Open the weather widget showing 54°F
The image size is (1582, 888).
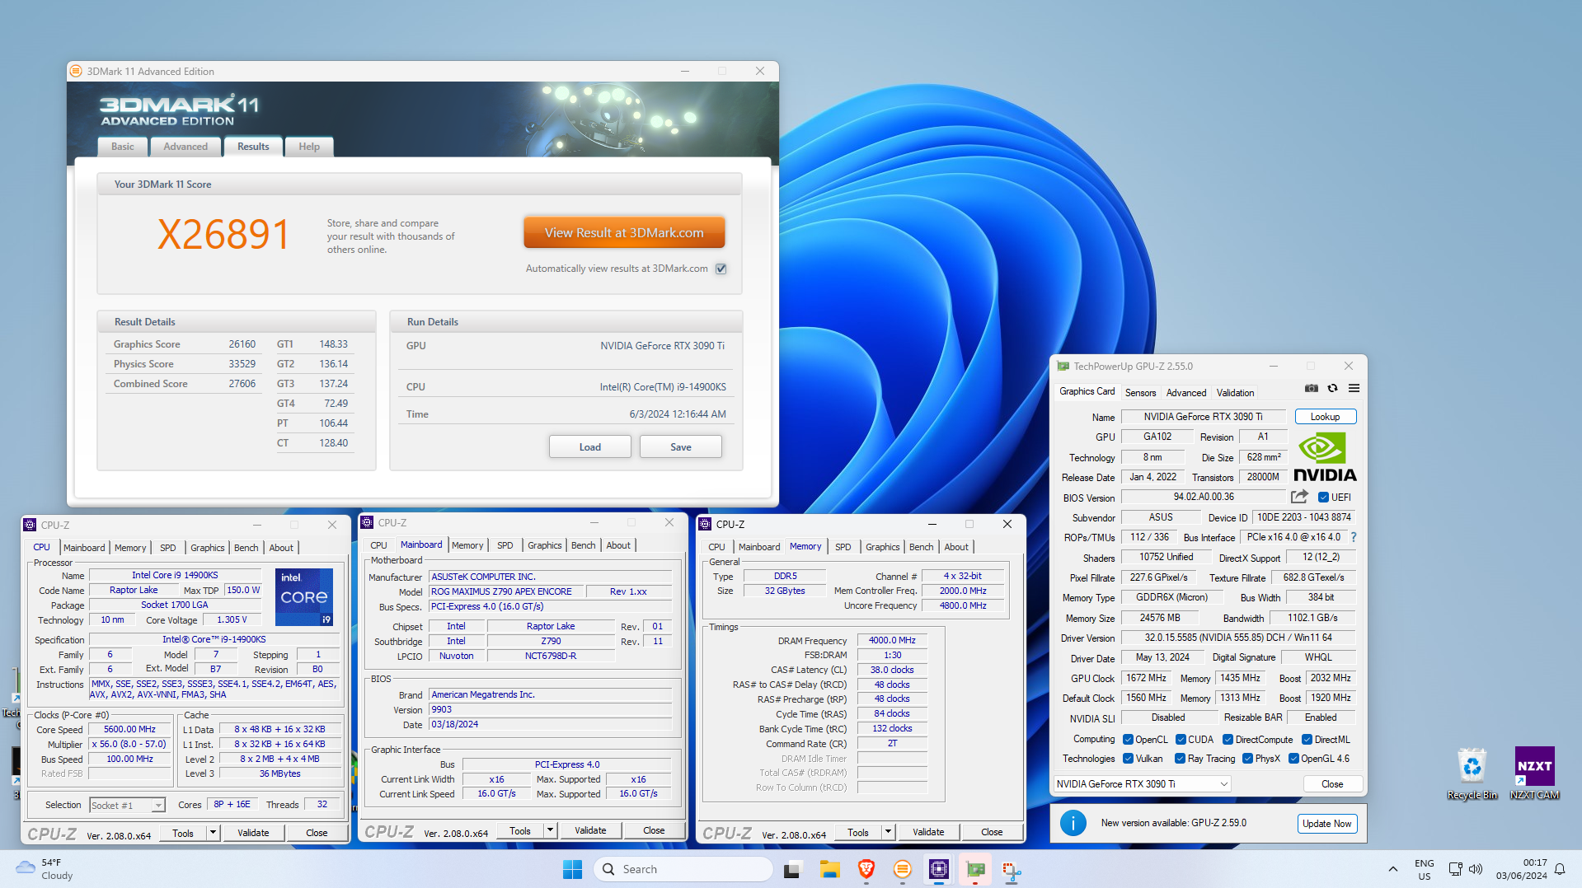[45, 869]
